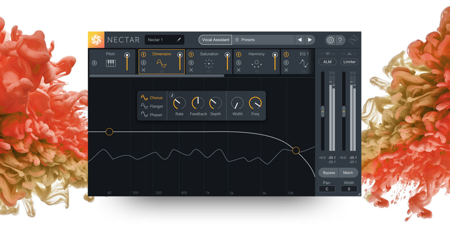The width and height of the screenshot is (450, 225).
Task: Click the pencil icon to rename preset
Action: coord(179,40)
